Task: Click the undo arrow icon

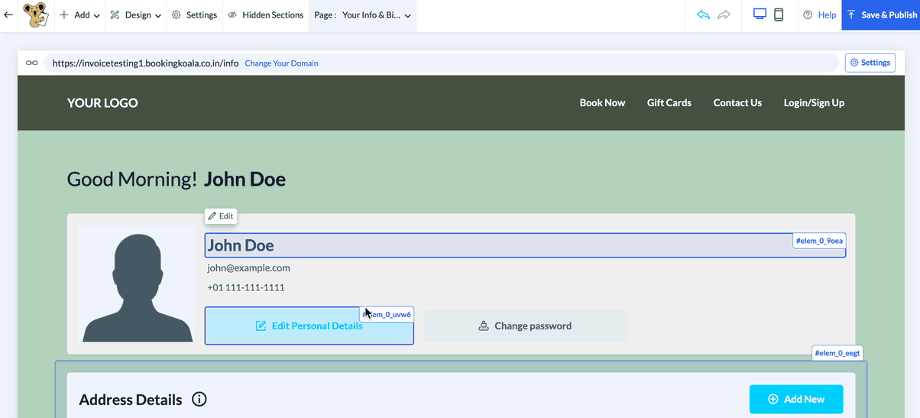Action: tap(703, 15)
